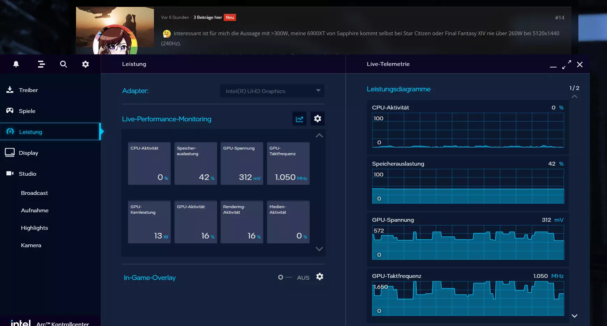Select the Leistung menu item
This screenshot has width=607, height=326.
[x=50, y=131]
